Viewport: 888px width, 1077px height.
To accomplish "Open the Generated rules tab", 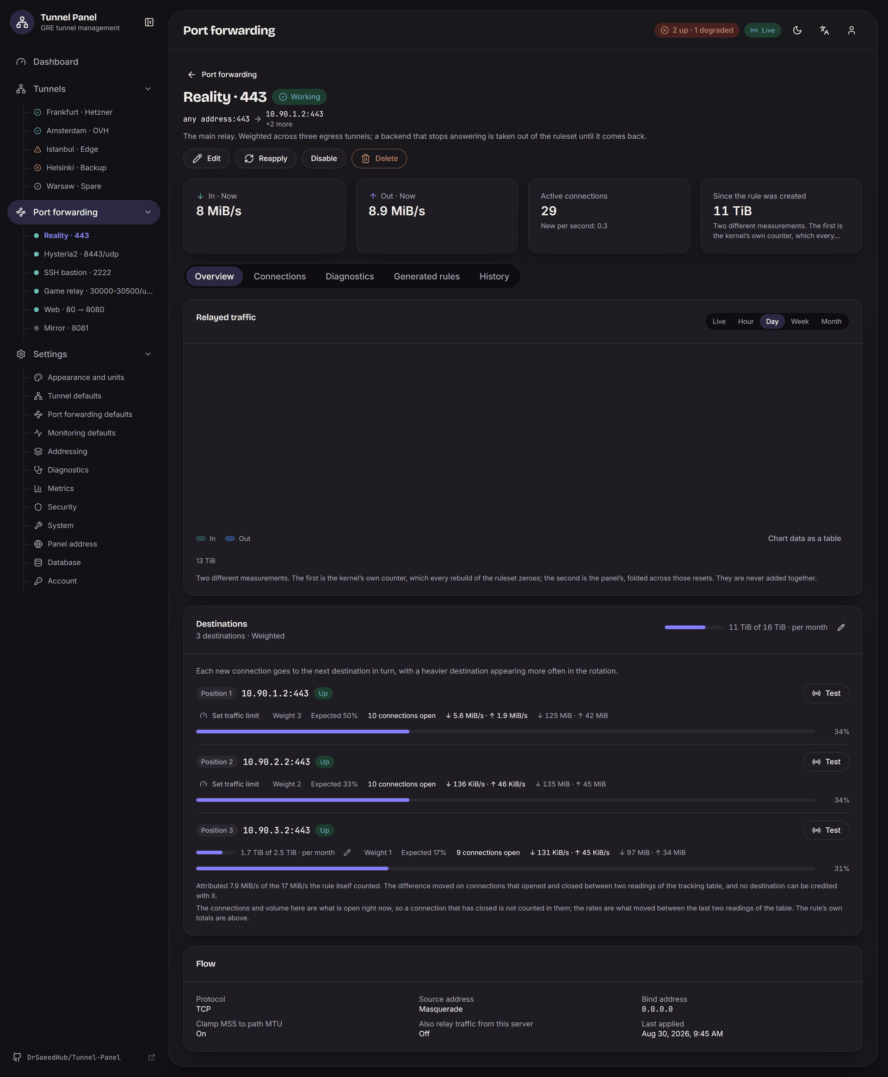I will click(426, 276).
